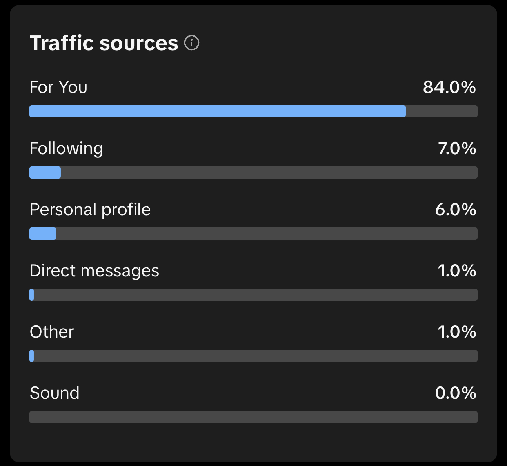Click the 6.0% Personal profile percentage

tap(456, 210)
